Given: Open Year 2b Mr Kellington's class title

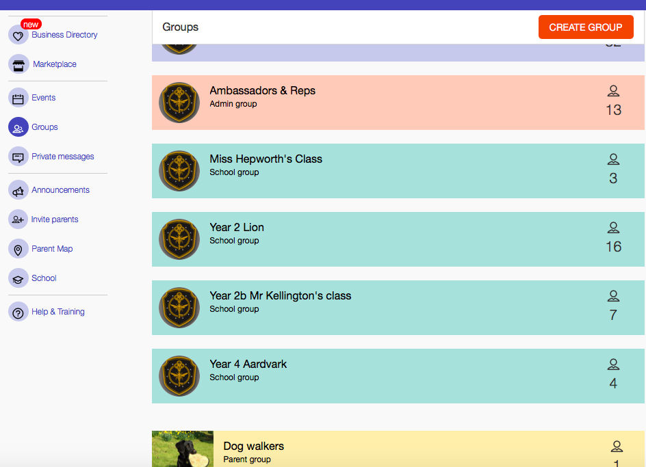Looking at the screenshot, I should point(281,295).
